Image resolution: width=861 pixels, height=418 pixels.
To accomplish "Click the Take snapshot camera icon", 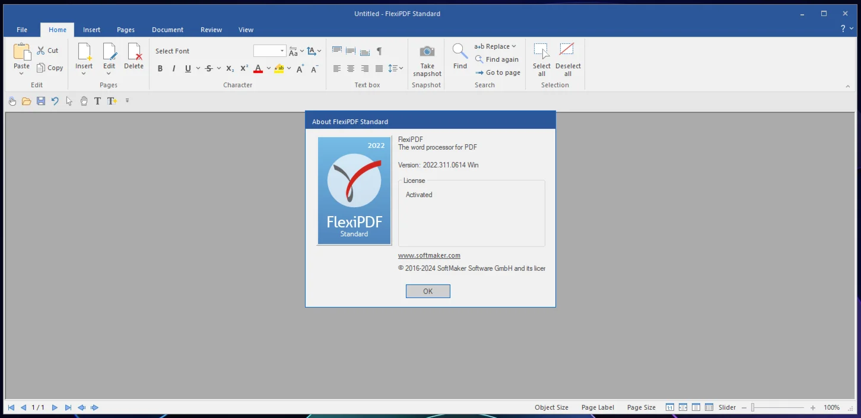I will click(427, 52).
